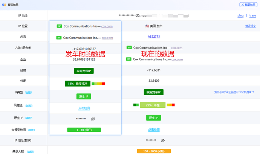Click 点击检测 link in the 大模型检测 row, right column
The height and width of the screenshot is (154, 260).
tap(154, 130)
